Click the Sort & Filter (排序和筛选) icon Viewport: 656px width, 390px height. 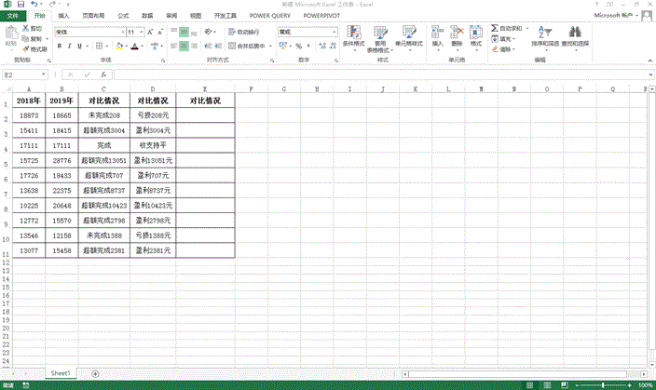point(546,37)
